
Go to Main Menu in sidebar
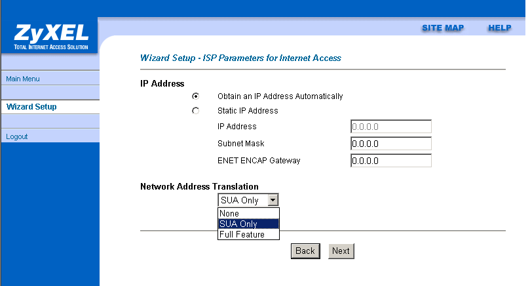tap(23, 79)
